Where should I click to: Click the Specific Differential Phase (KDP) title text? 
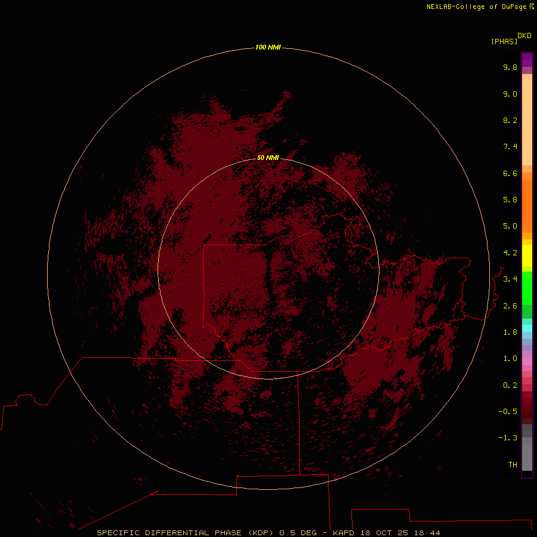click(x=186, y=533)
